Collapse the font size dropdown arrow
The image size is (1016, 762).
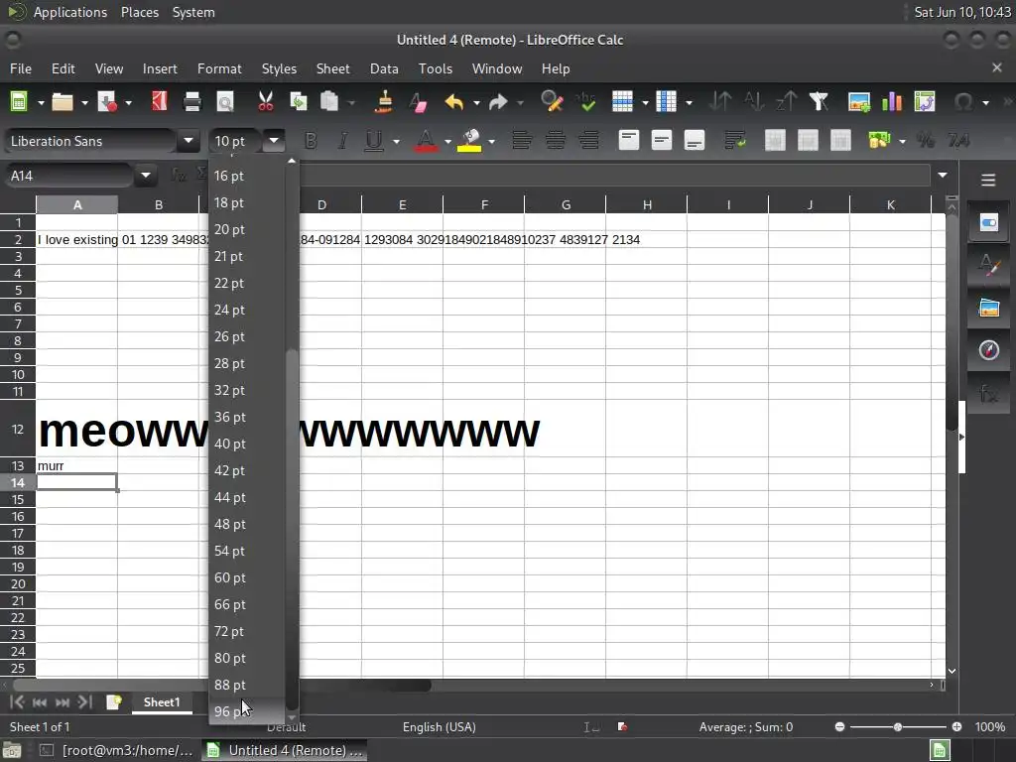pos(274,141)
